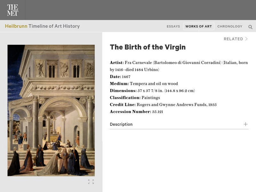This screenshot has height=192, width=256.
Task: Click the title heading The Birth of the Virgin
Action: [148, 47]
